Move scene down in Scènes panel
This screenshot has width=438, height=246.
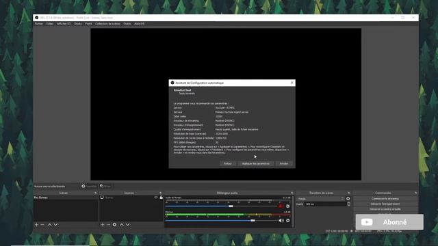(x=55, y=225)
